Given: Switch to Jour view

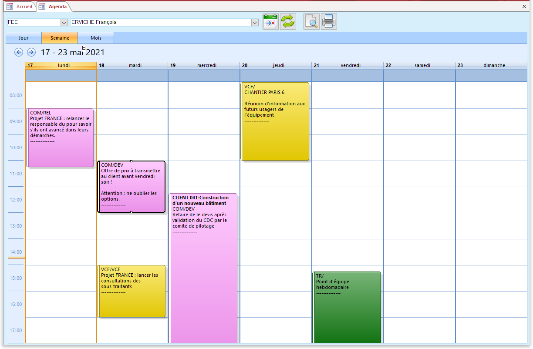Looking at the screenshot, I should pos(24,38).
